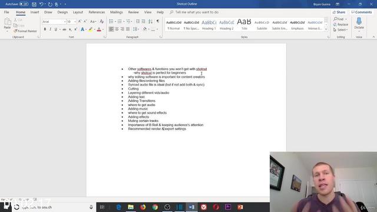Increase paragraph indent
Image resolution: width=377 pixels, height=212 pixels.
143,22
